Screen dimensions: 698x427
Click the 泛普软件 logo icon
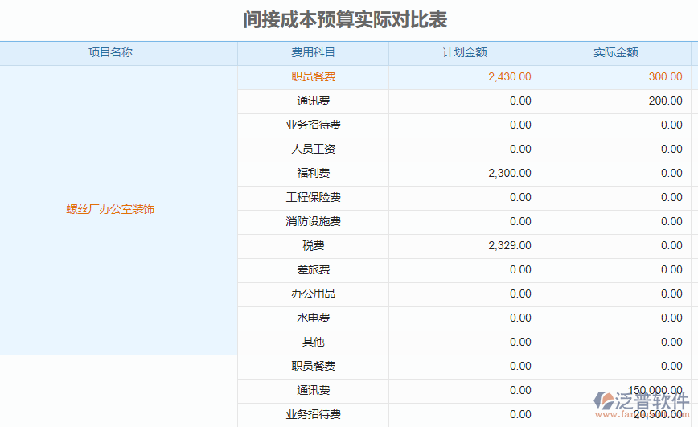[604, 401]
